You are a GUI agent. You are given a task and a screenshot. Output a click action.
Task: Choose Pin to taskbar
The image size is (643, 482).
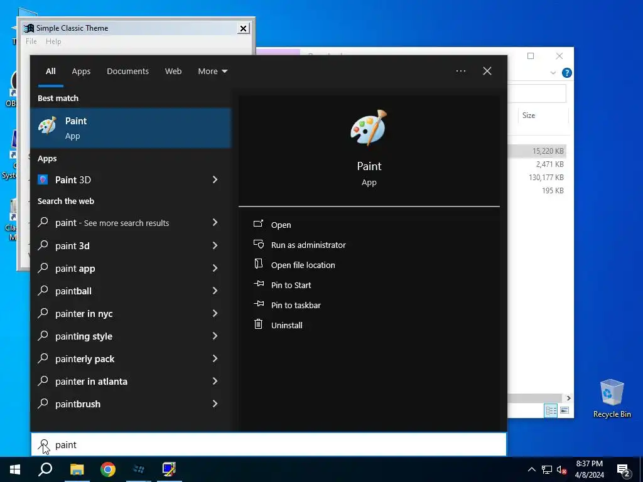[296, 305]
